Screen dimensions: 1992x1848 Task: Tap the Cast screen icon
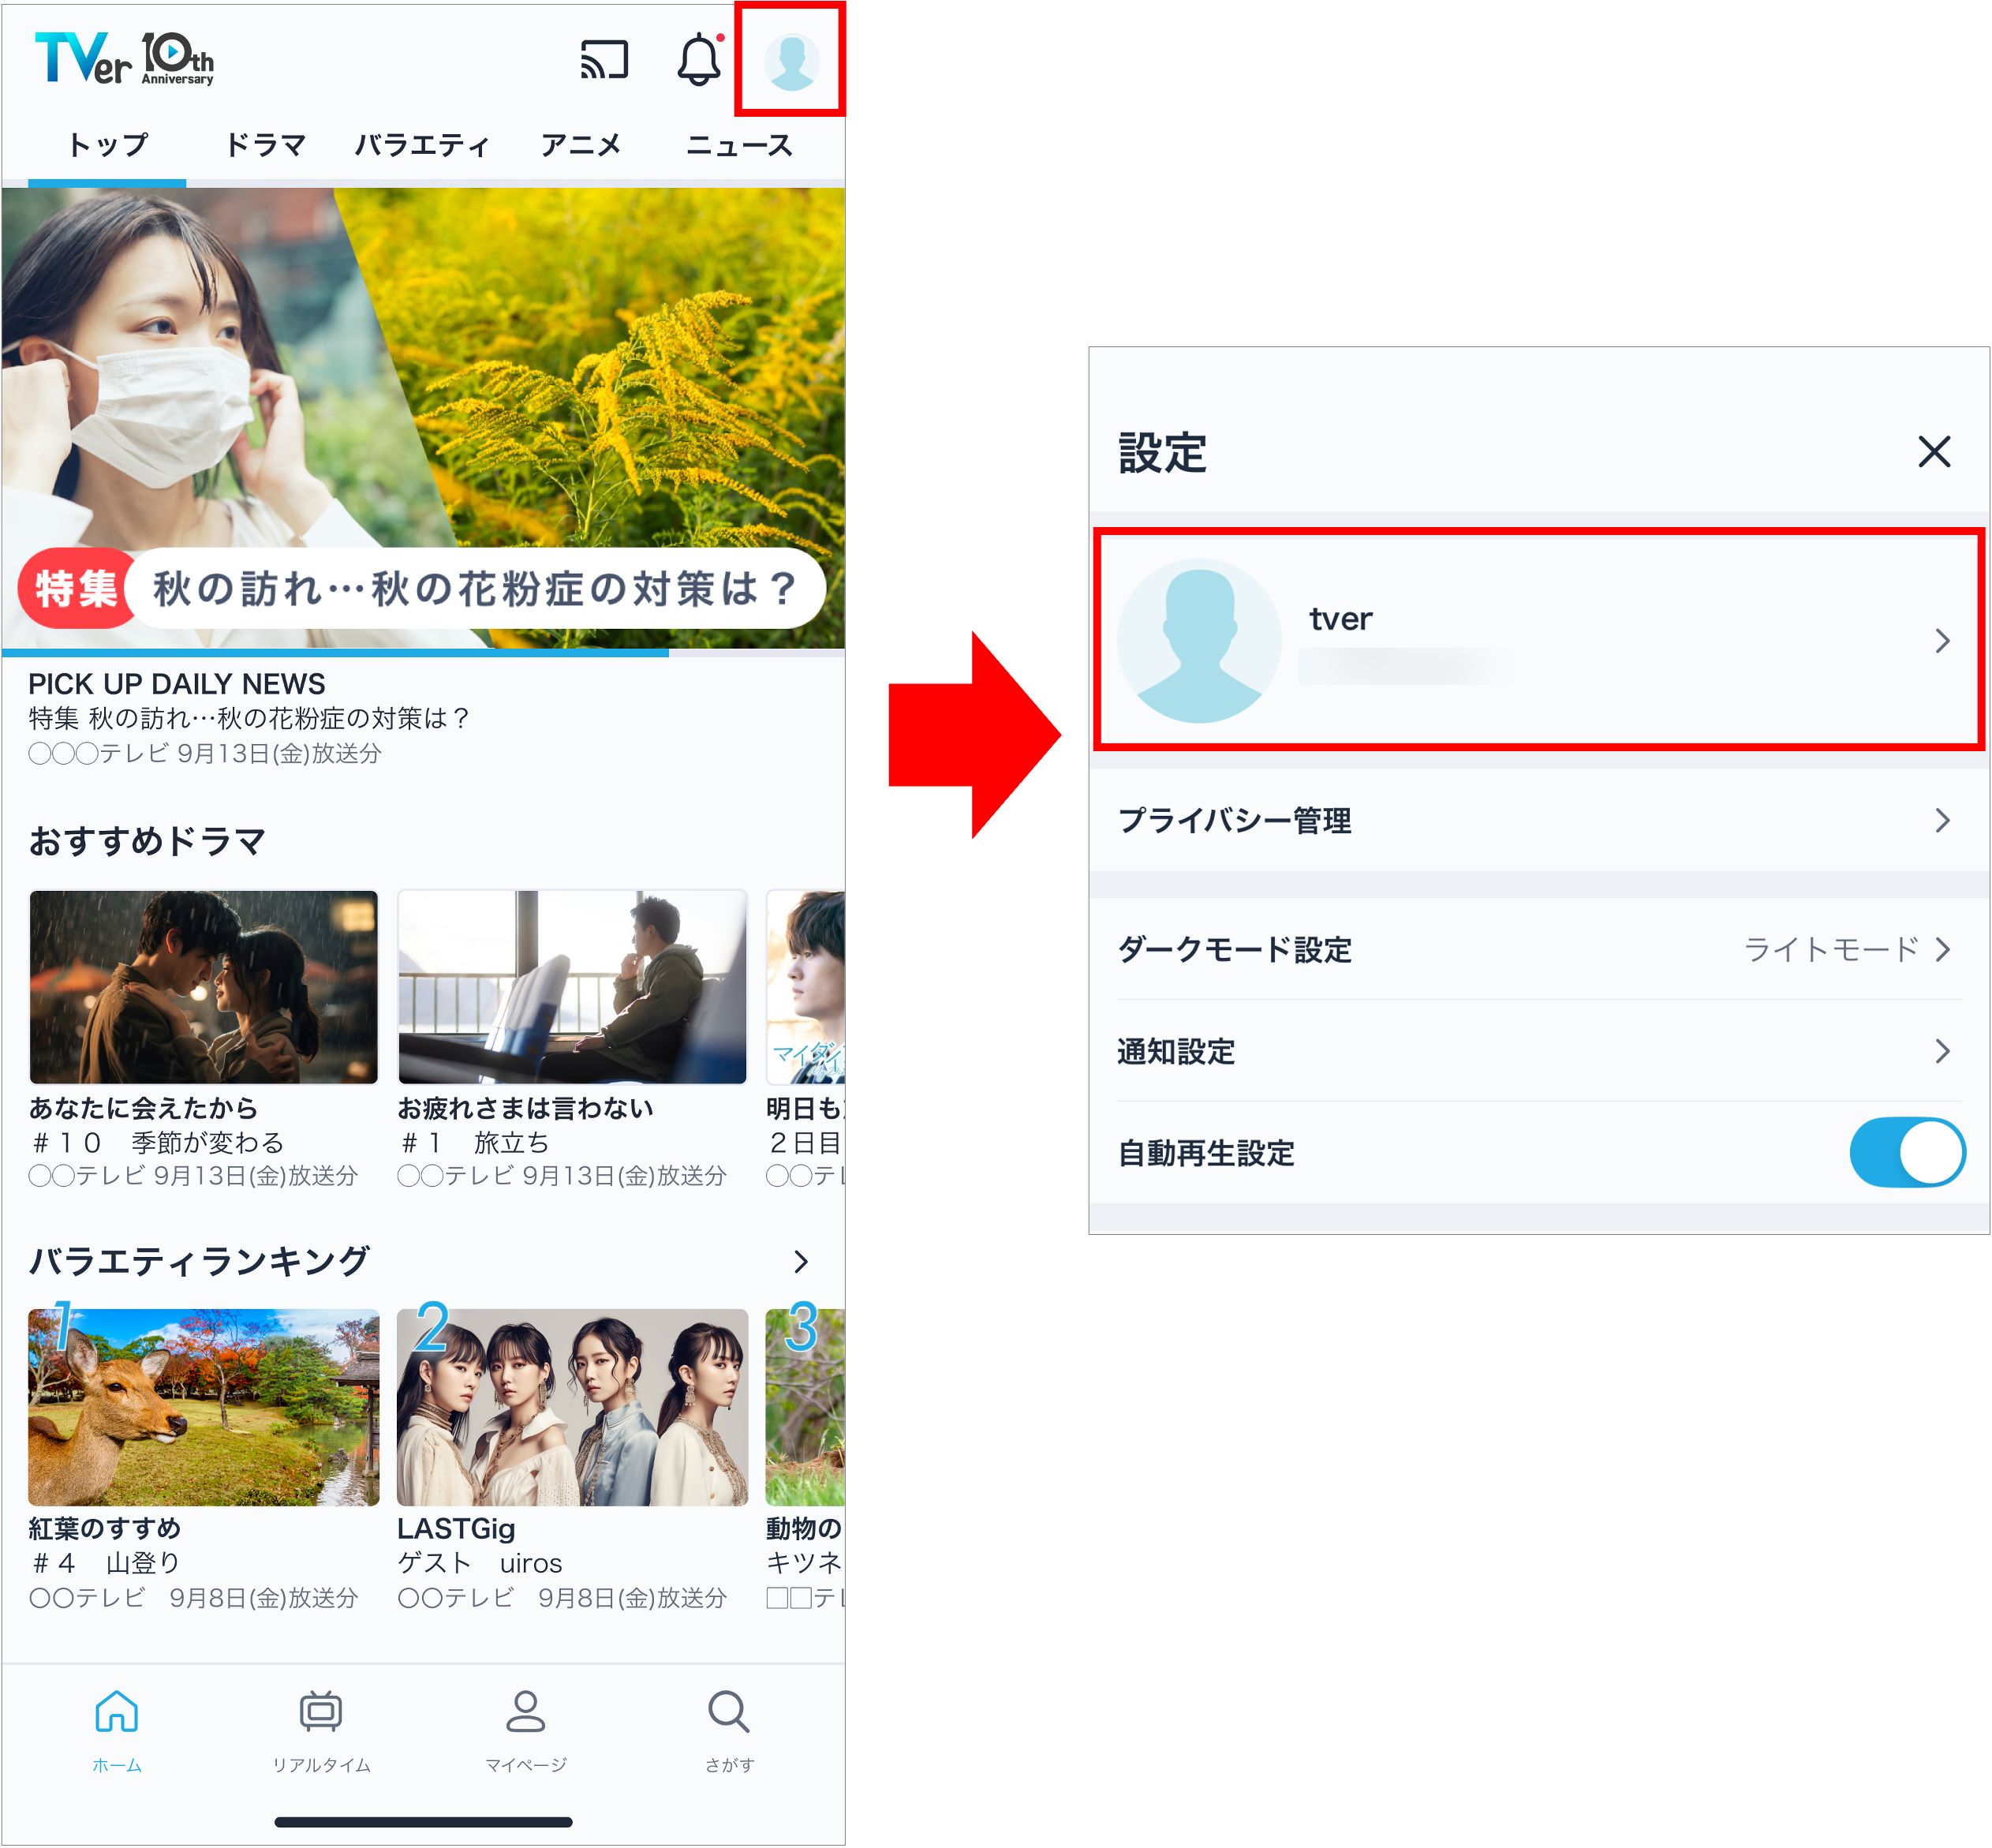click(x=604, y=60)
